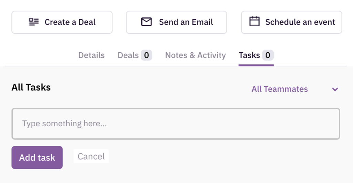This screenshot has width=353, height=183.
Task: Click the All Teammates chevron arrow
Action: [335, 89]
